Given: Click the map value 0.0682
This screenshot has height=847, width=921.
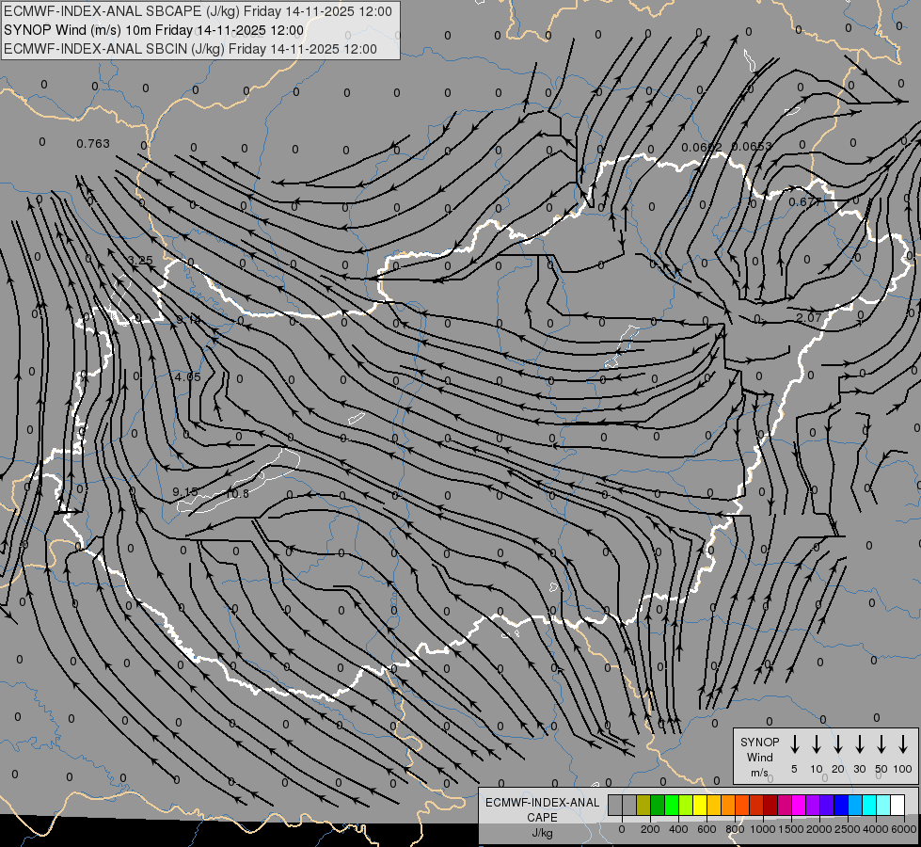Looking at the screenshot, I should [702, 147].
